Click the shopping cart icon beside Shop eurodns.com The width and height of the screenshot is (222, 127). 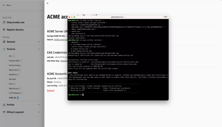[4, 22]
